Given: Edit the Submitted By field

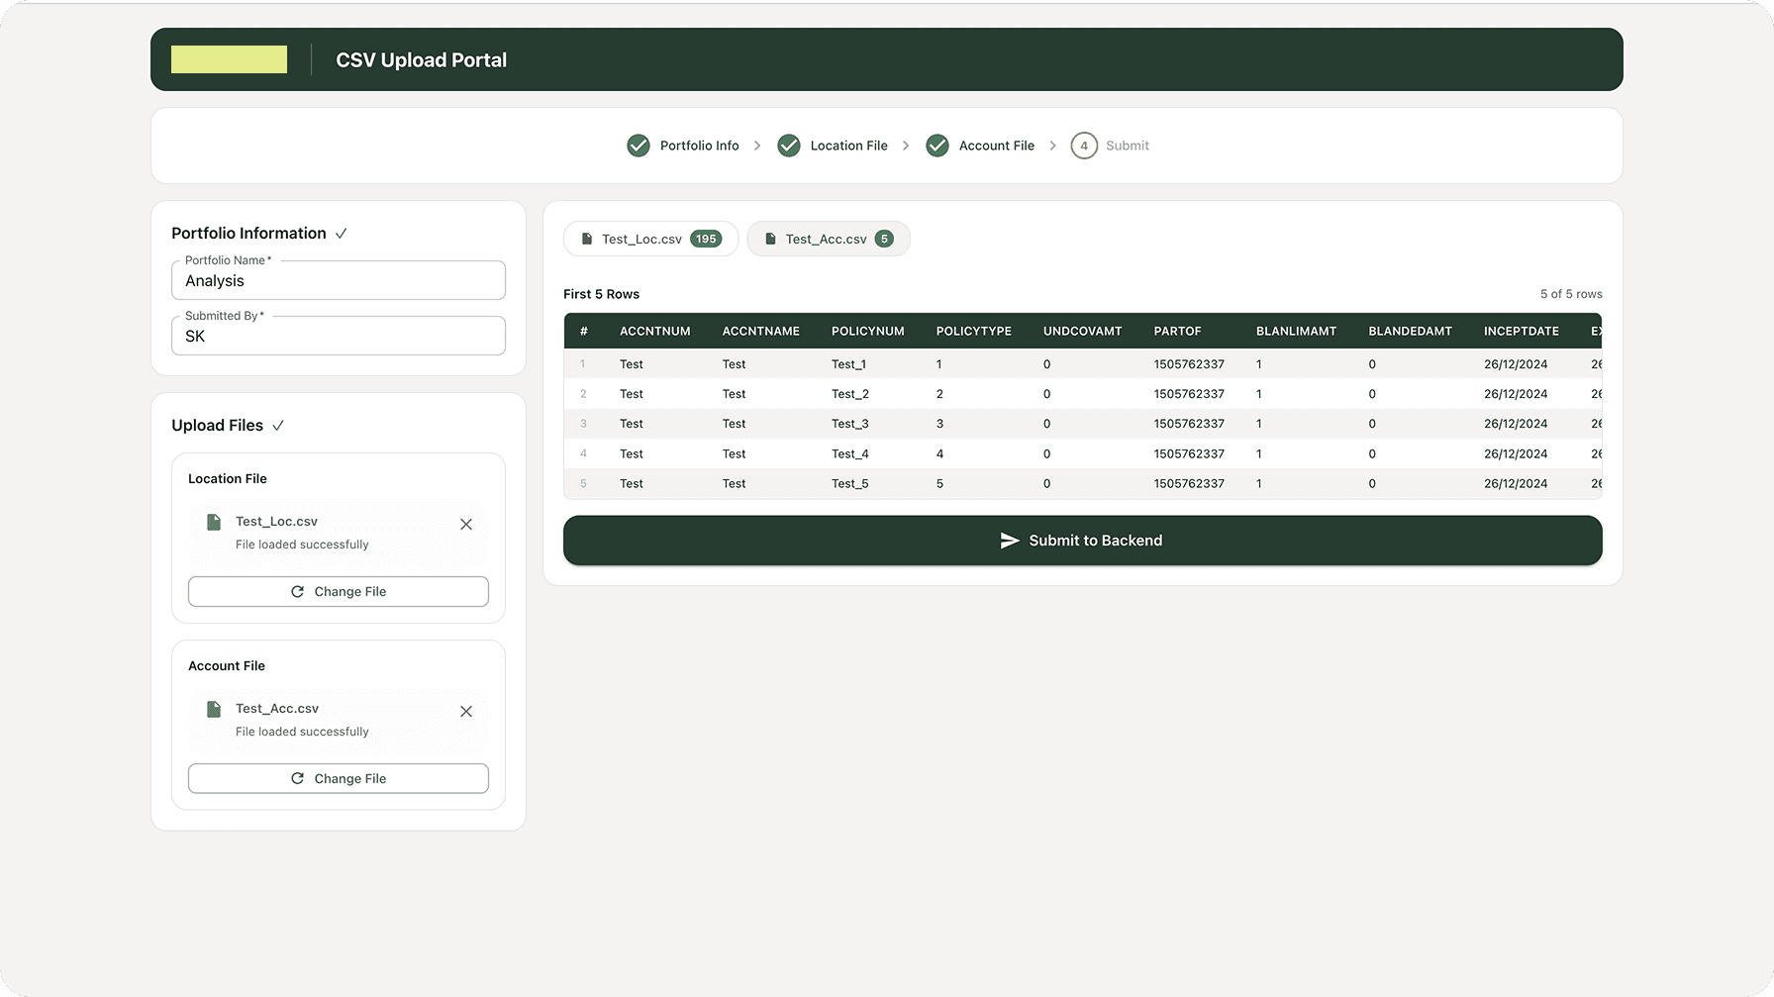Looking at the screenshot, I should pyautogui.click(x=339, y=336).
